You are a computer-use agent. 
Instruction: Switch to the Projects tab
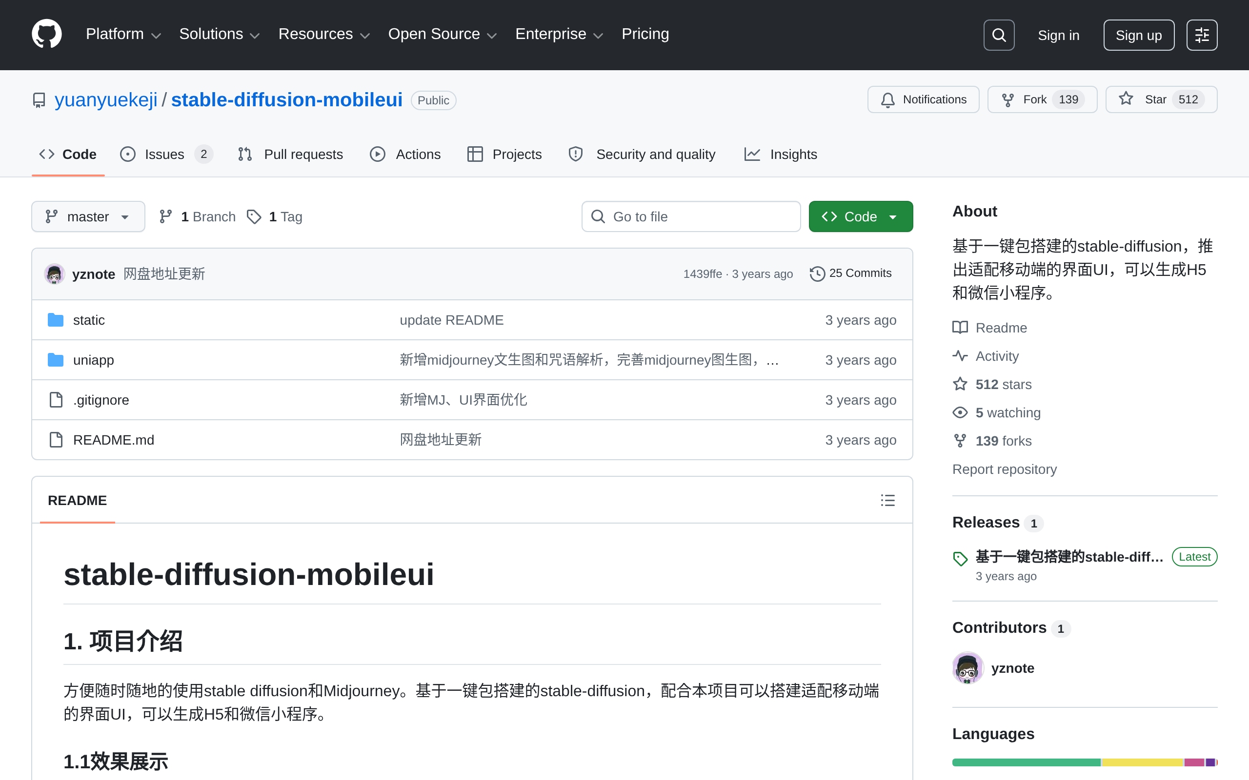coord(504,154)
